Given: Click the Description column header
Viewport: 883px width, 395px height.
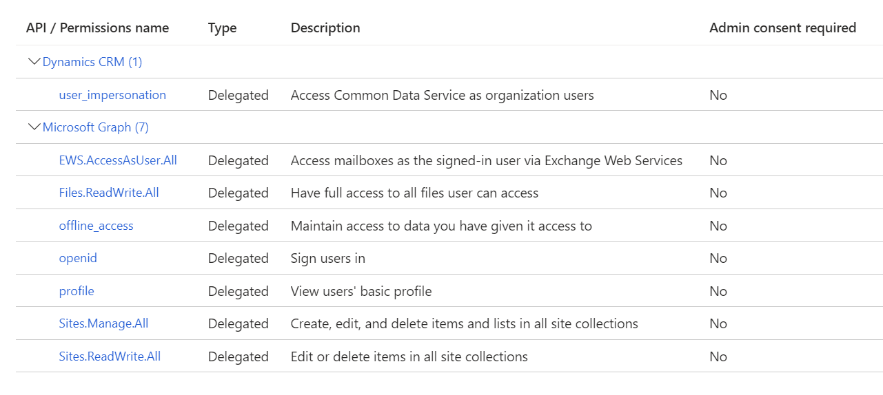Looking at the screenshot, I should pyautogui.click(x=325, y=28).
